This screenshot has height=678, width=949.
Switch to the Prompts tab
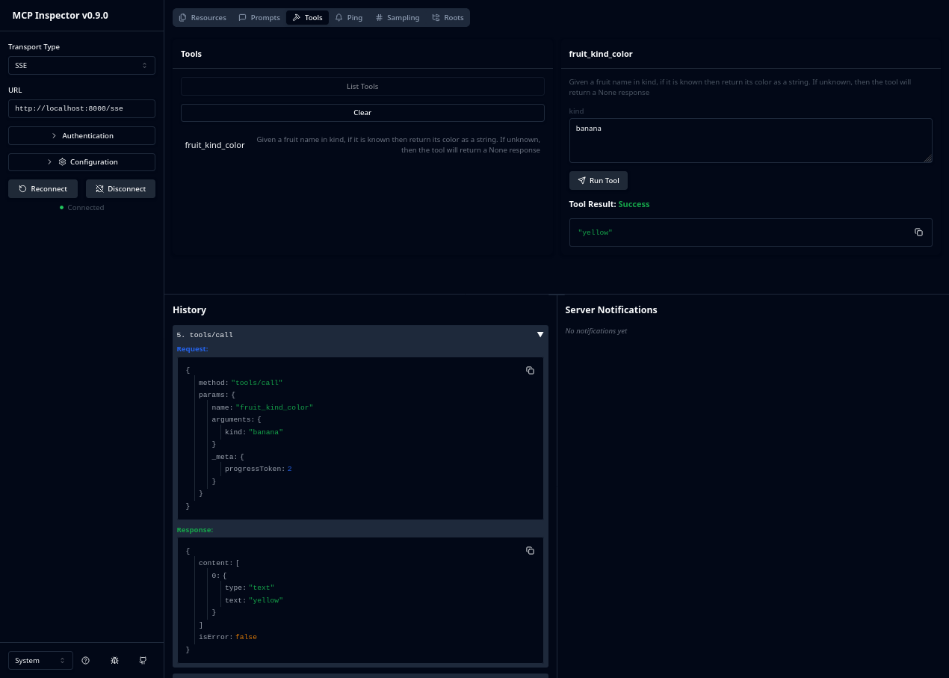(x=259, y=17)
